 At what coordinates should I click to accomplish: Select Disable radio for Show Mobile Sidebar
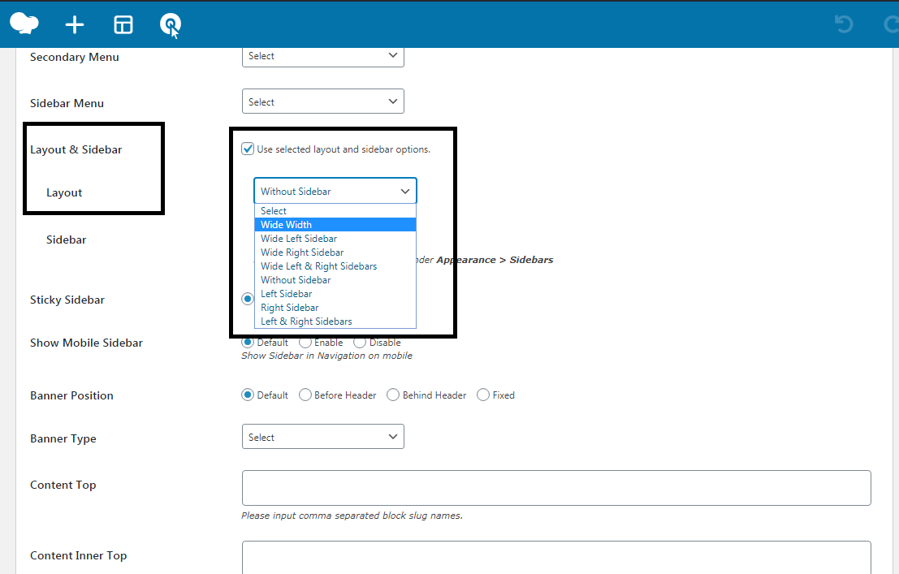click(360, 343)
